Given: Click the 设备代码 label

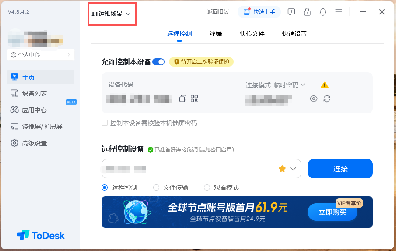Looking at the screenshot, I should tap(121, 85).
